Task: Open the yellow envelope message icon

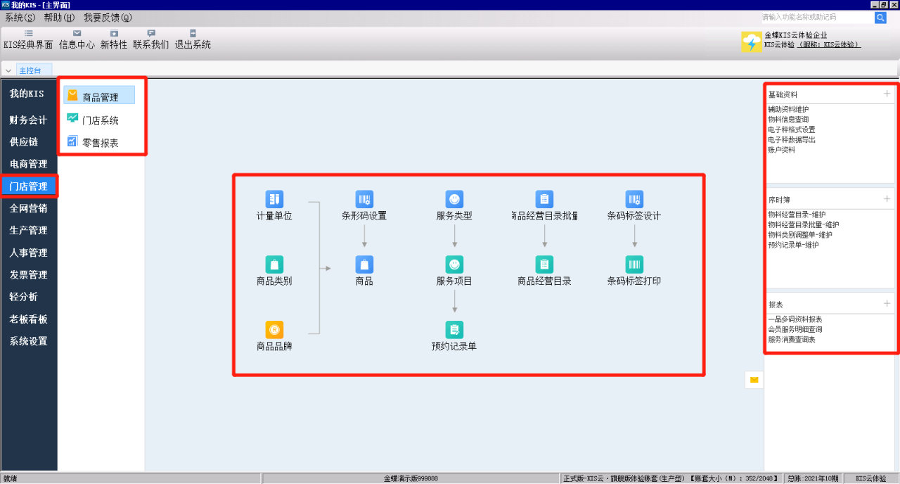Action: click(754, 380)
